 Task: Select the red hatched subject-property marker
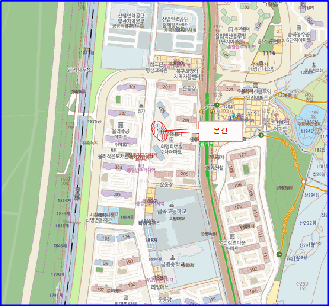[159, 131]
